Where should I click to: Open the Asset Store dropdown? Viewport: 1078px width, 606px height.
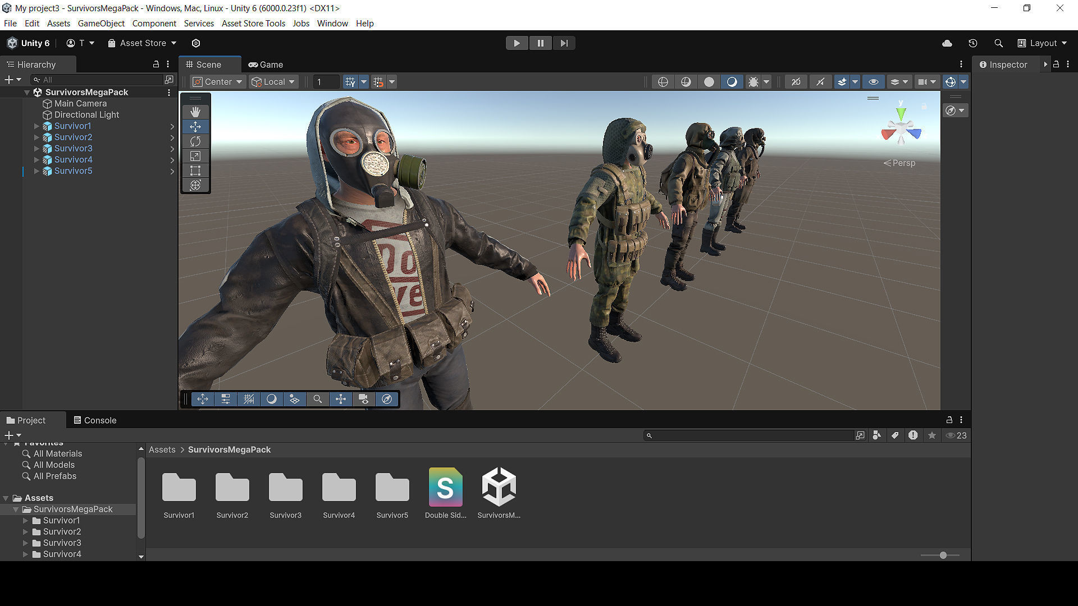[142, 43]
